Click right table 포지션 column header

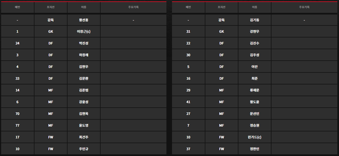tap(222, 7)
